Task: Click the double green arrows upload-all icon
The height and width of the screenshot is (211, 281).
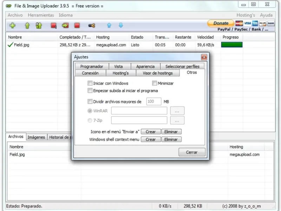Action: 39,25
